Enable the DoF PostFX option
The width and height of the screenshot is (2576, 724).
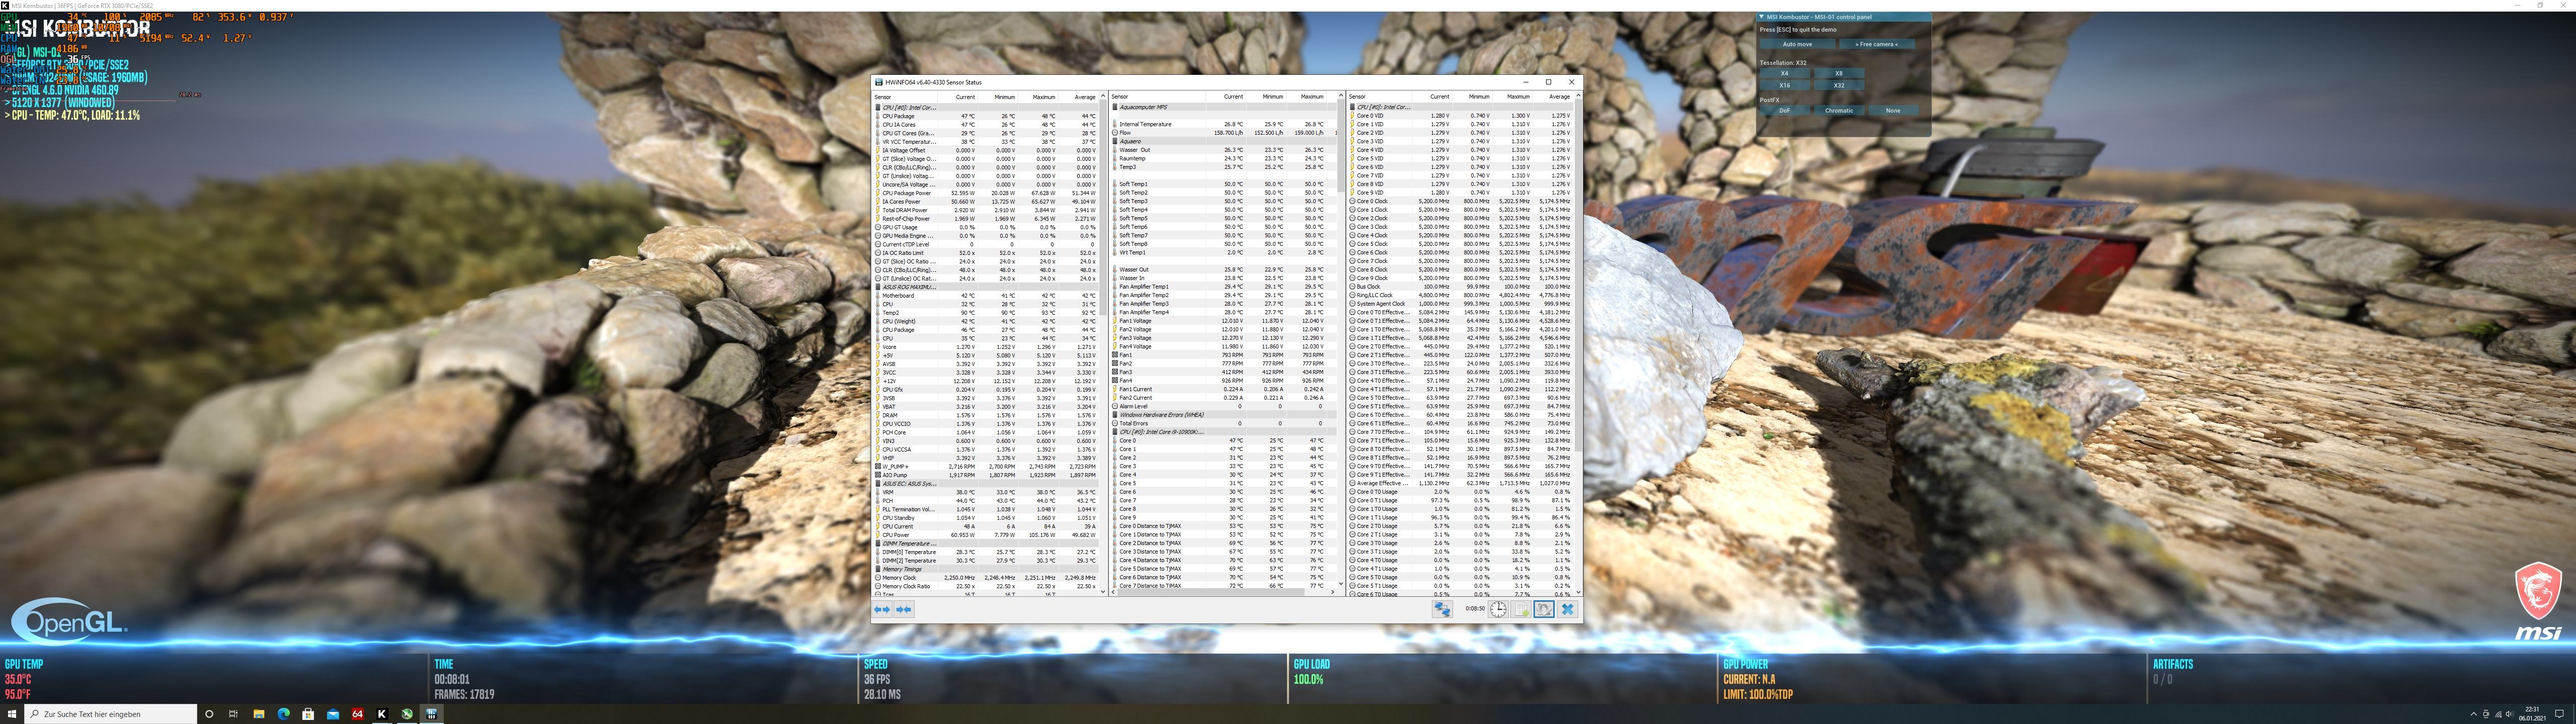pyautogui.click(x=1784, y=110)
